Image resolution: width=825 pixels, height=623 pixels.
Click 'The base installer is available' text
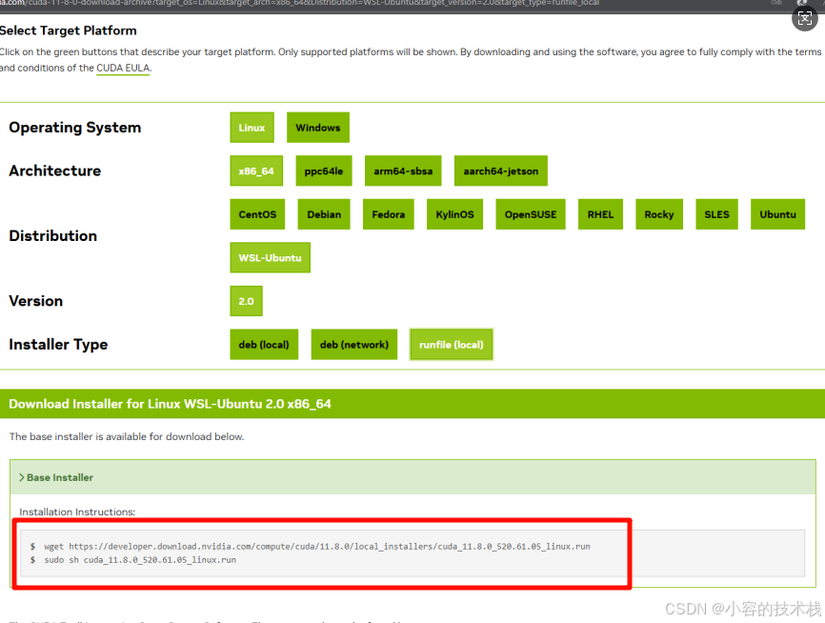point(127,436)
